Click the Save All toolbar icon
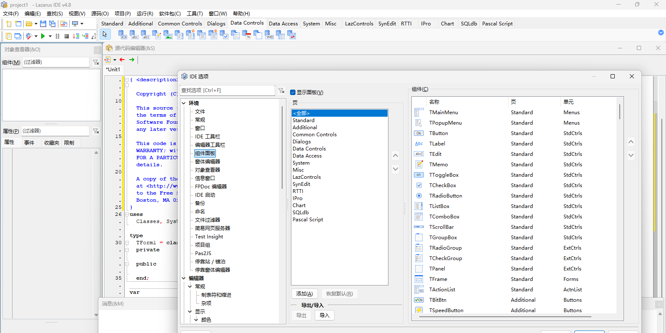 53,24
